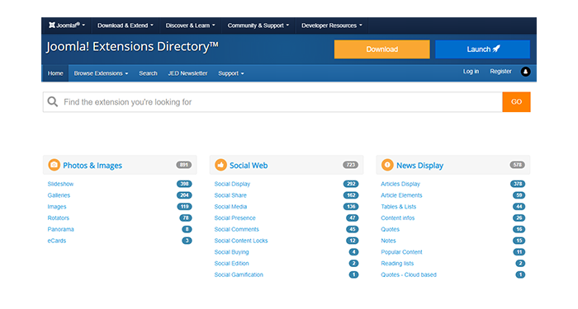The height and width of the screenshot is (309, 578).
Task: Expand the Download & Extend menu
Action: point(126,26)
